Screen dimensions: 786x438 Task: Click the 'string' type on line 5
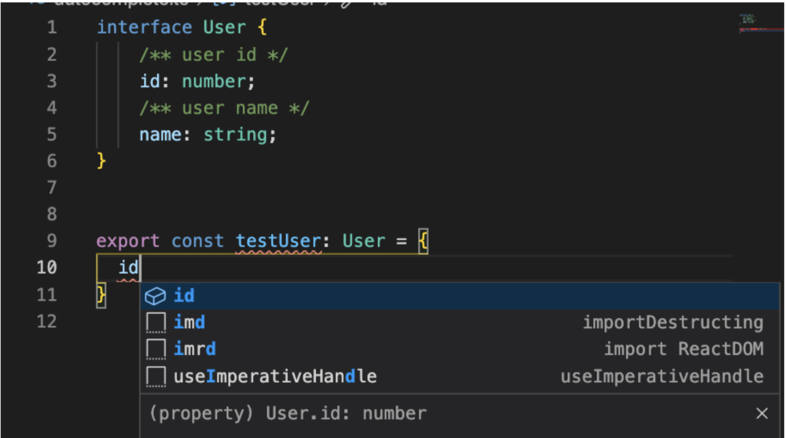pyautogui.click(x=235, y=135)
